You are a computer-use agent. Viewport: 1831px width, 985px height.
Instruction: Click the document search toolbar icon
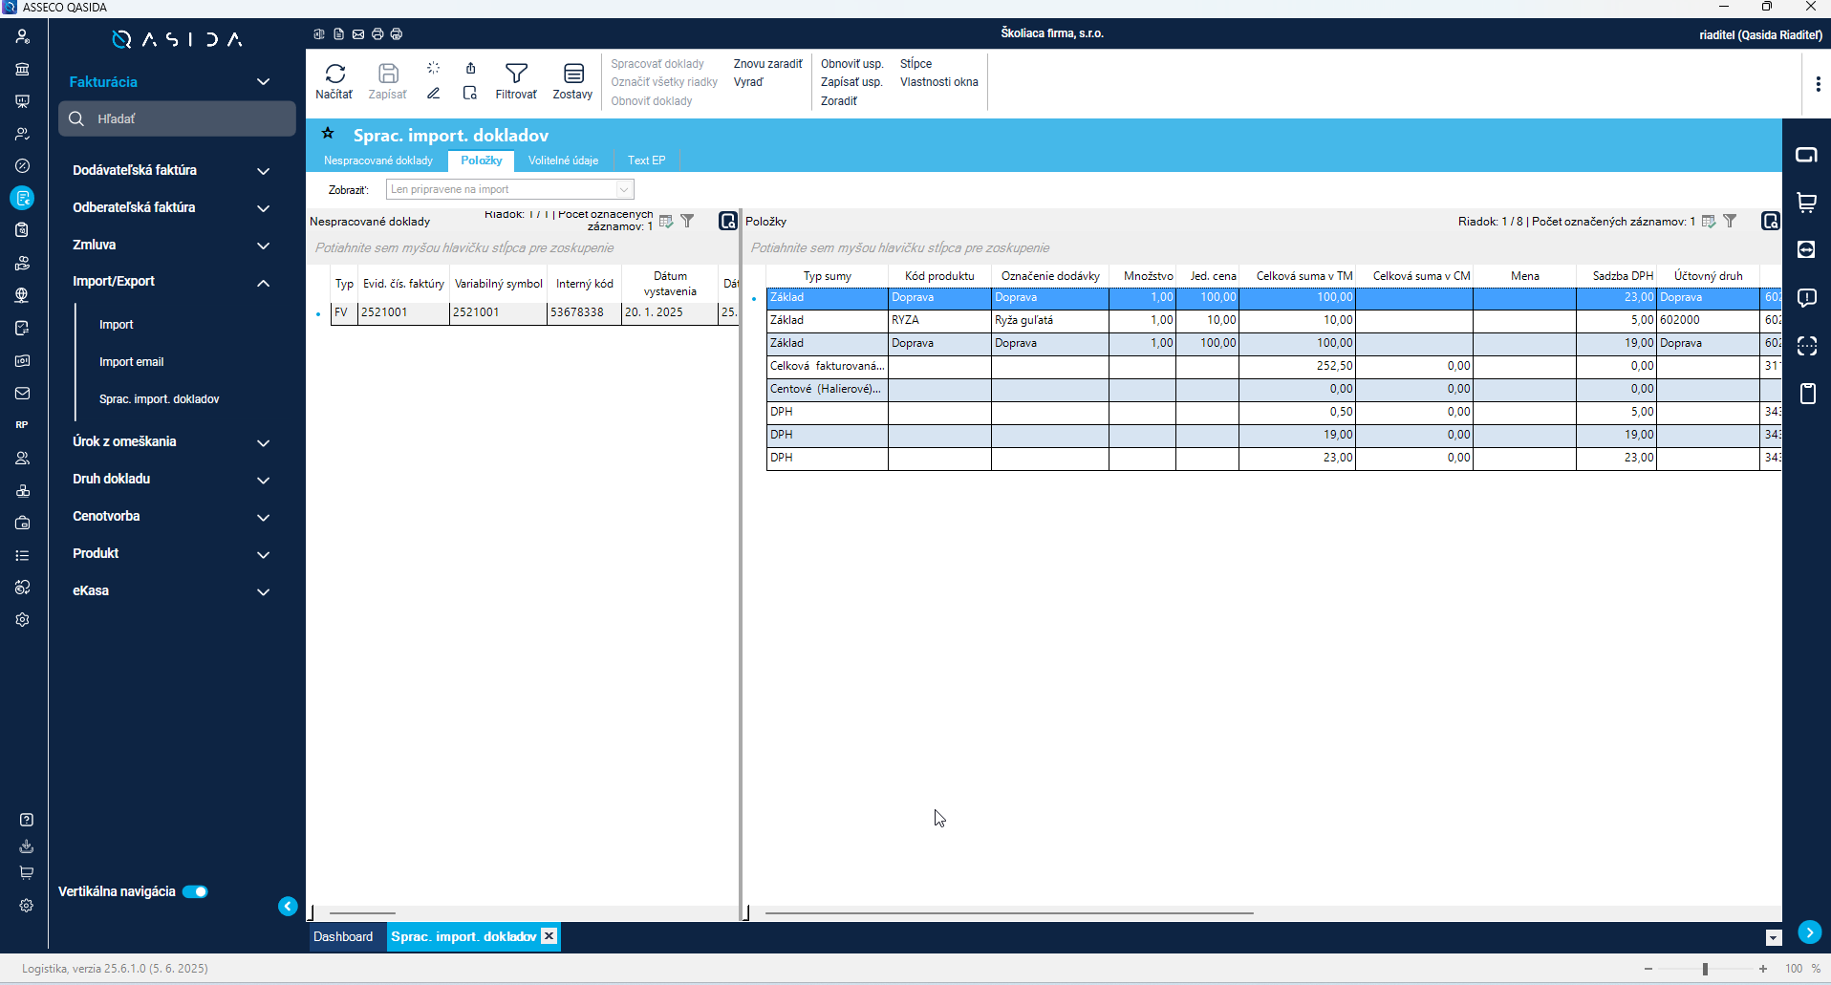tap(470, 93)
